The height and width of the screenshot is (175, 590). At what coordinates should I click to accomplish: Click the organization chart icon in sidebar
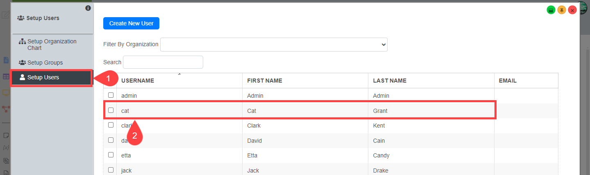[23, 42]
